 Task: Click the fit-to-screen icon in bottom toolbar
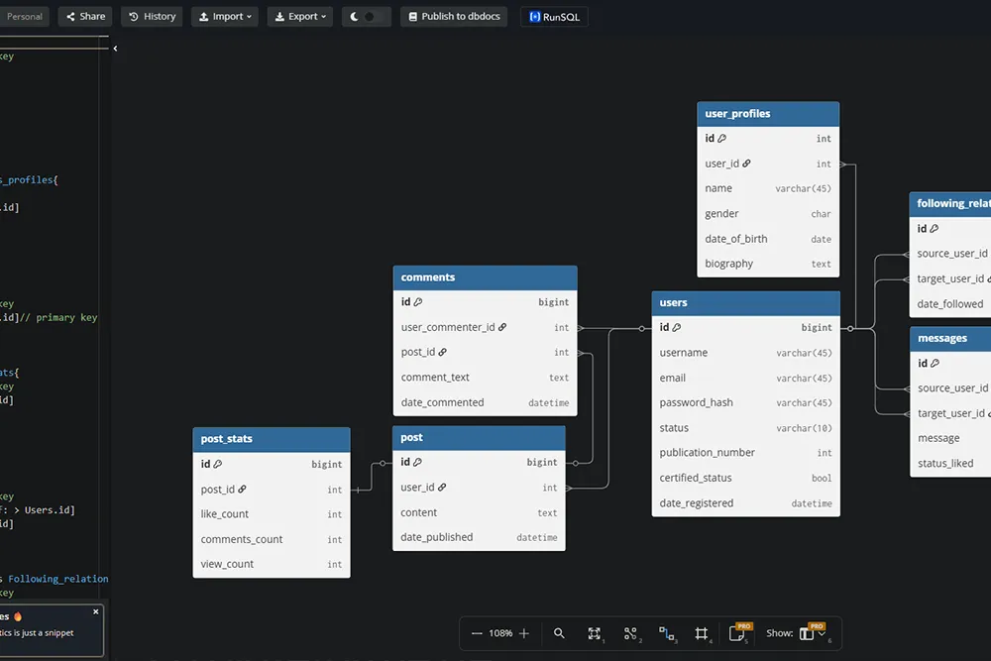(x=595, y=633)
